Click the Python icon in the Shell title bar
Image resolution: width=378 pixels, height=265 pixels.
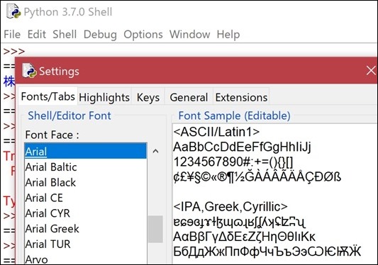[x=13, y=12]
